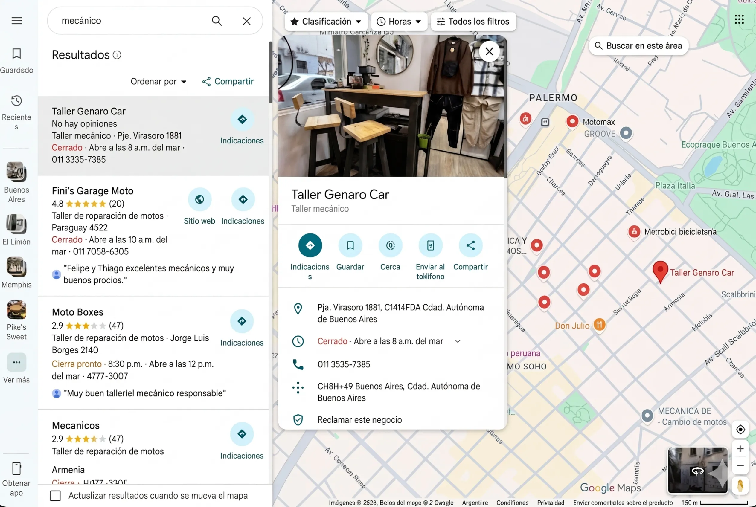Adjust the map zoom slider

point(740,456)
